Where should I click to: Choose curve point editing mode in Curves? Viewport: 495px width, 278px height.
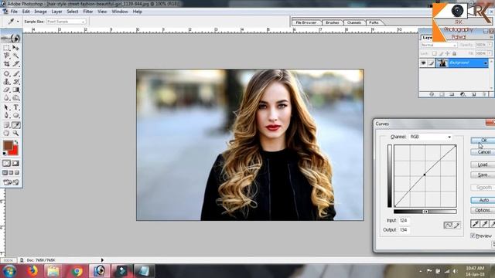(x=448, y=225)
